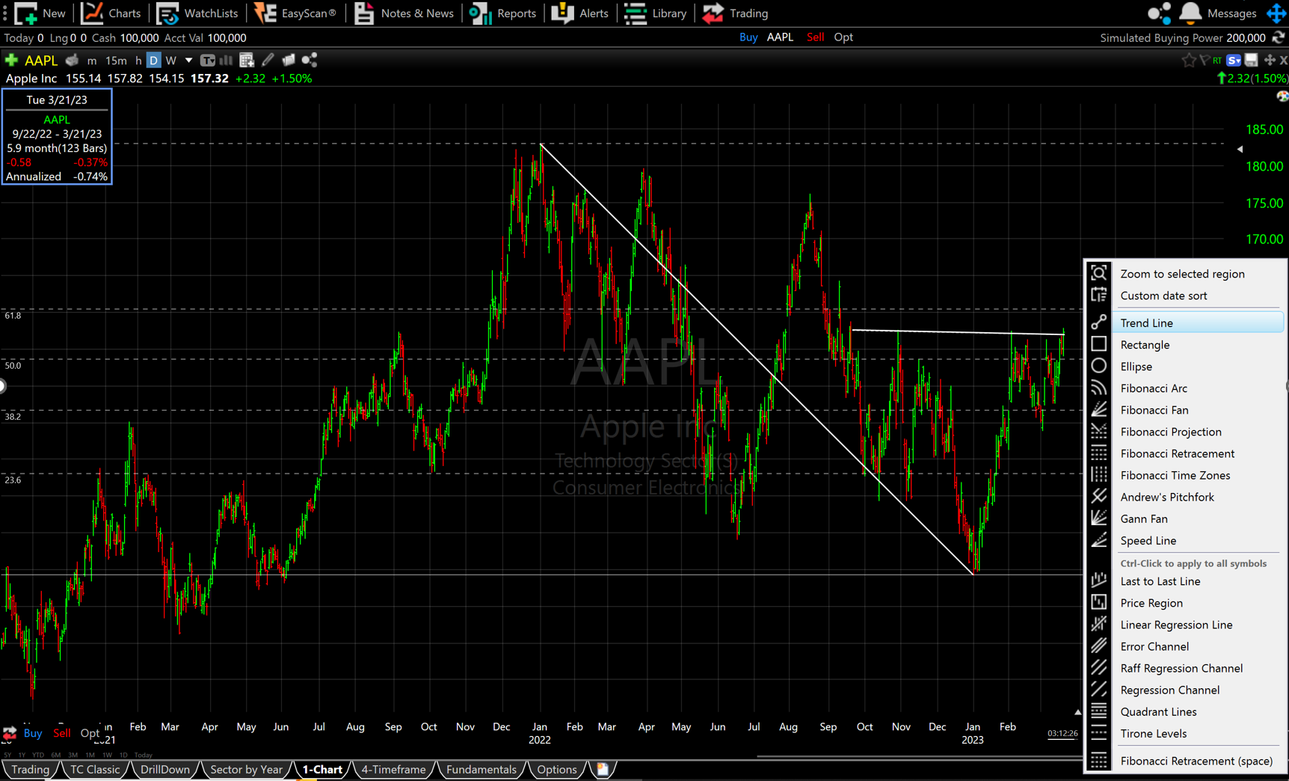Click the save chart floppy icon

(1252, 60)
